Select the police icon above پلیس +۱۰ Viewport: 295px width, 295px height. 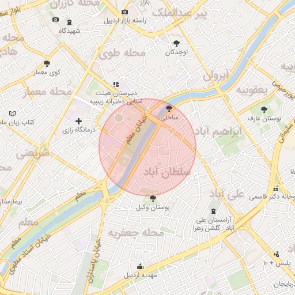click(x=277, y=254)
